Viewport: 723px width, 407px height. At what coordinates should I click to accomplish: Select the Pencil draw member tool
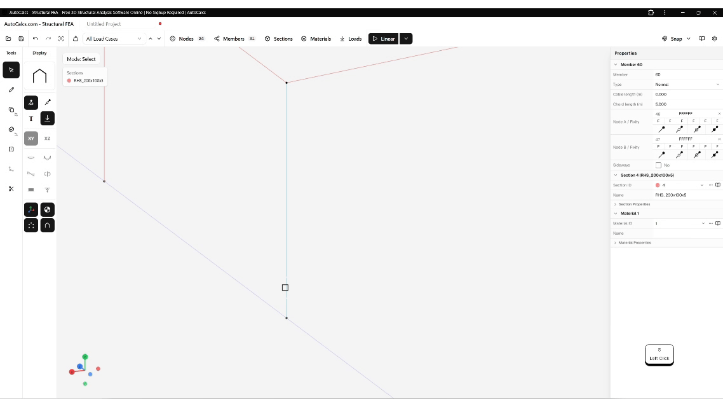[x=11, y=90]
